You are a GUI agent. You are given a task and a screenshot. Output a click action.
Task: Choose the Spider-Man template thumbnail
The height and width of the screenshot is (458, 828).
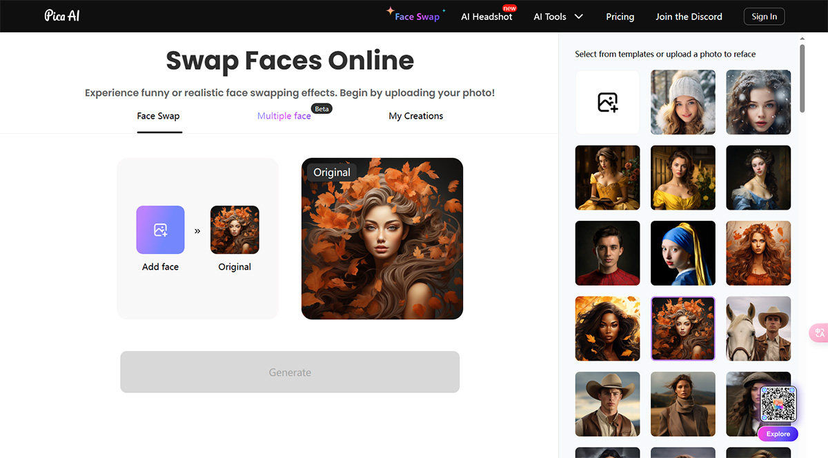click(x=607, y=253)
